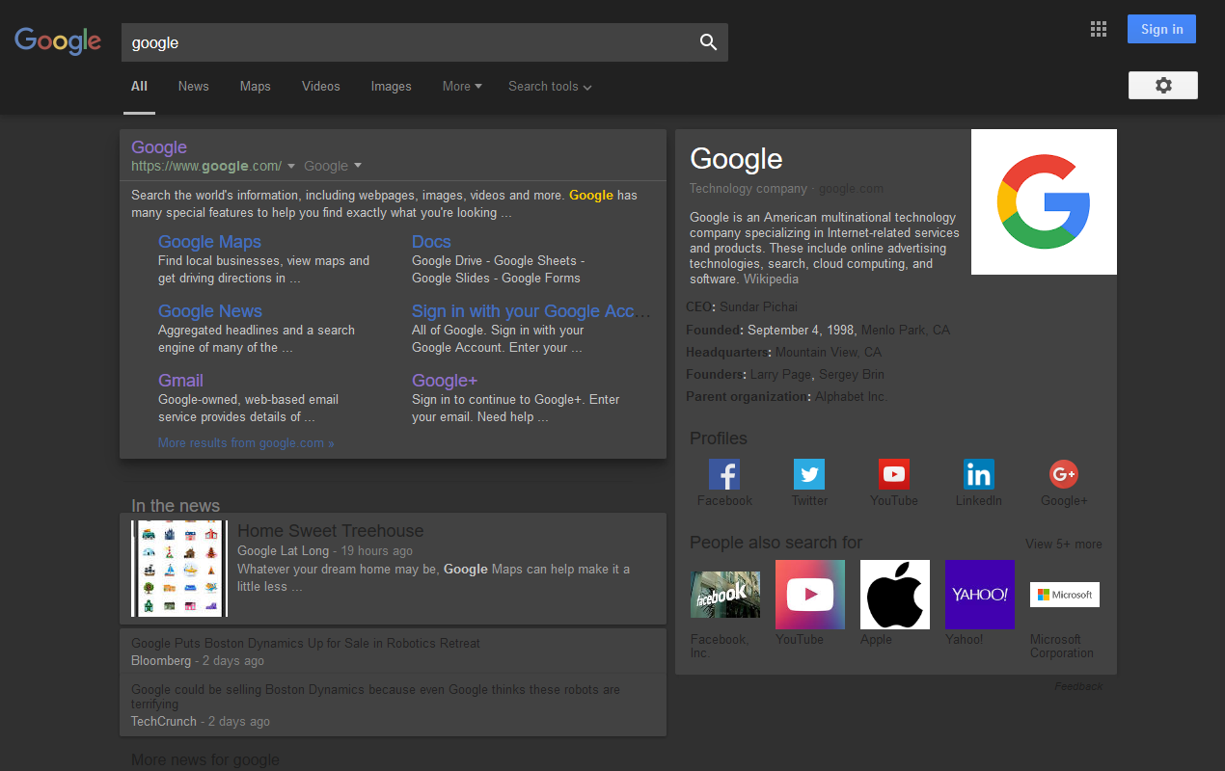Open the Google apps grid icon
This screenshot has width=1225, height=771.
(x=1099, y=29)
